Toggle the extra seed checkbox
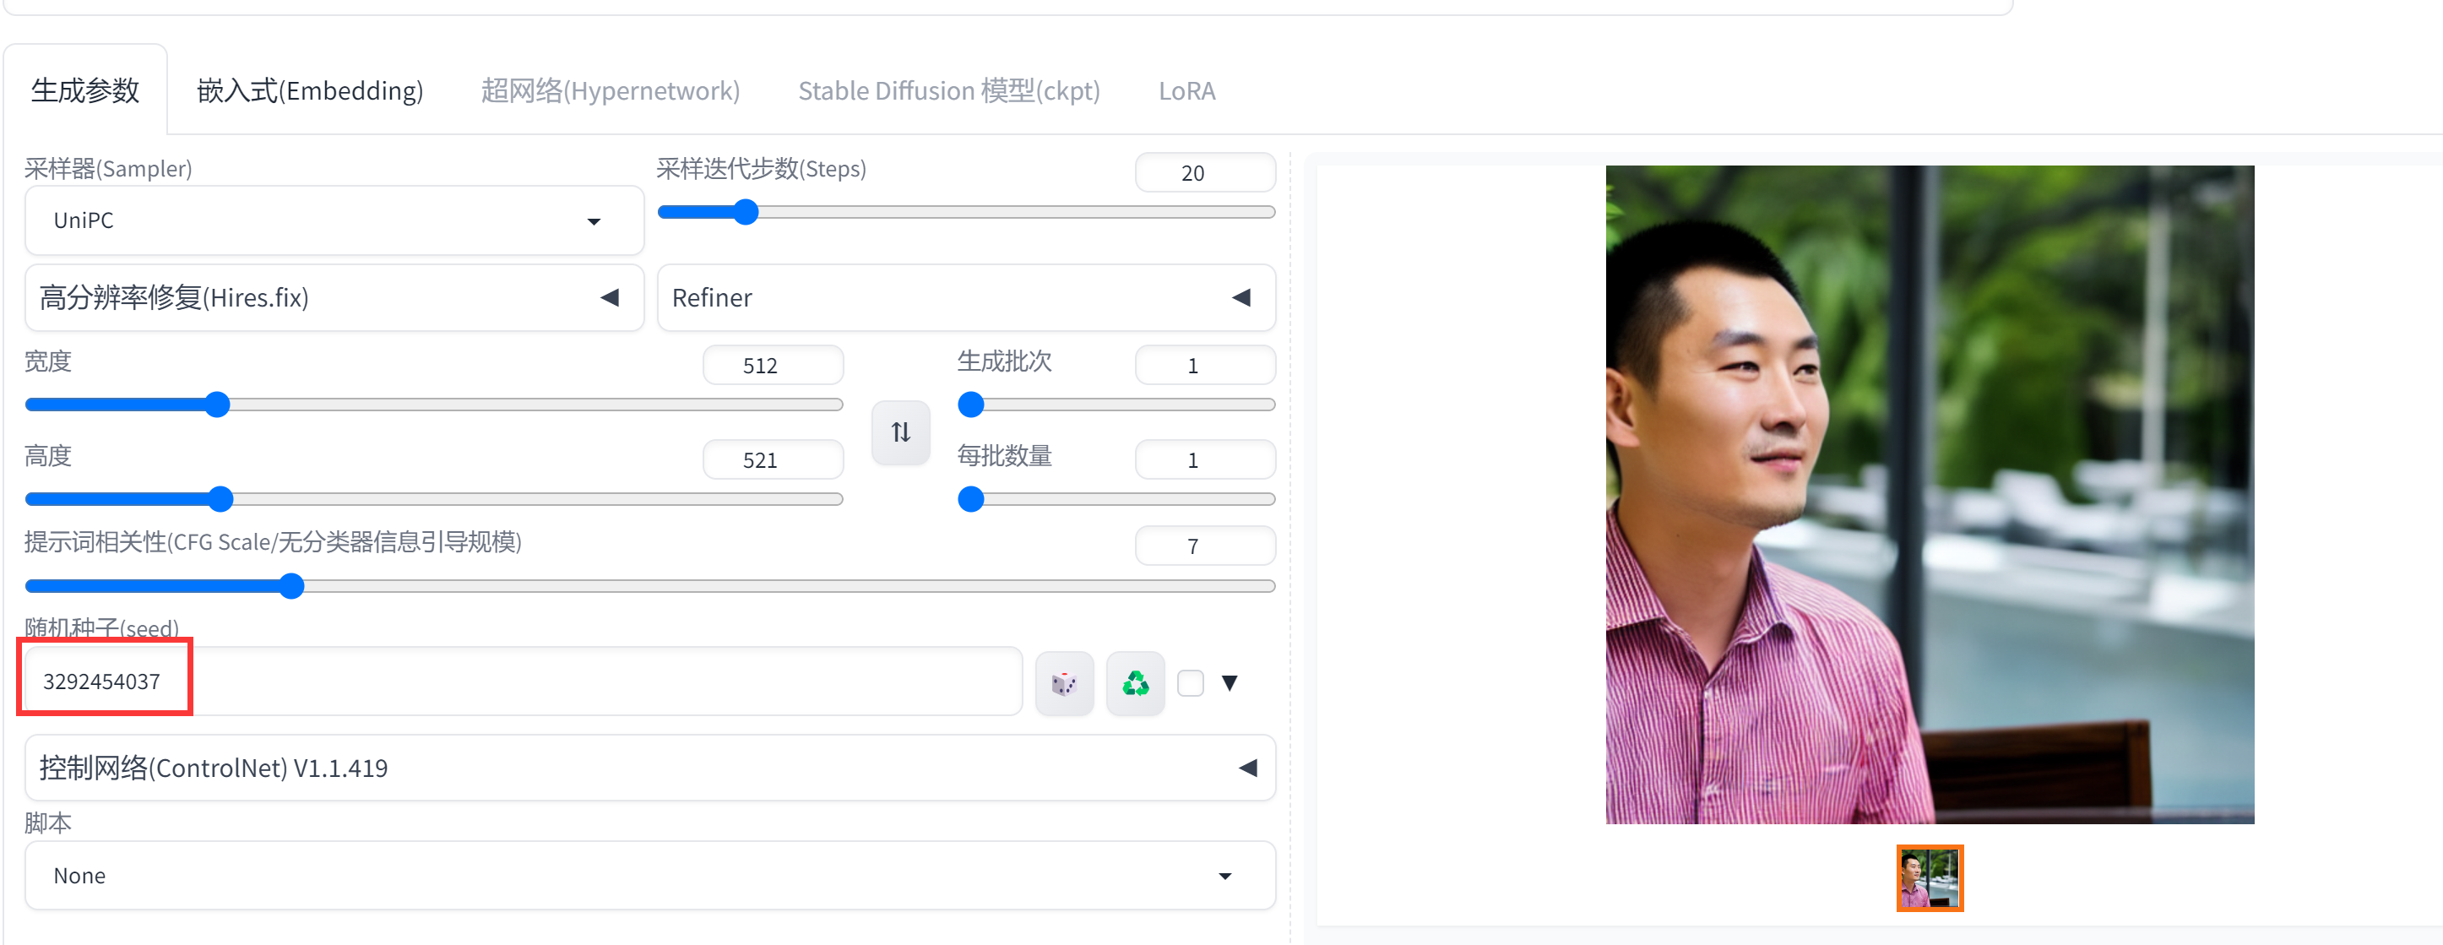The image size is (2443, 945). pyautogui.click(x=1190, y=683)
